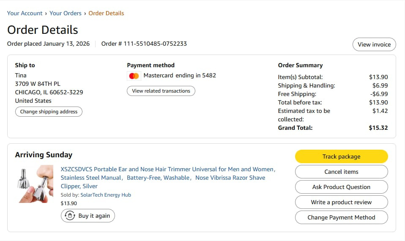Click the Buy it again cart icon
The width and height of the screenshot is (405, 241).
(x=69, y=216)
